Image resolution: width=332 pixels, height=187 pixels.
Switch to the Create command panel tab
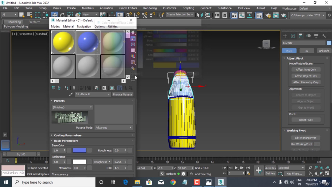tap(285, 36)
